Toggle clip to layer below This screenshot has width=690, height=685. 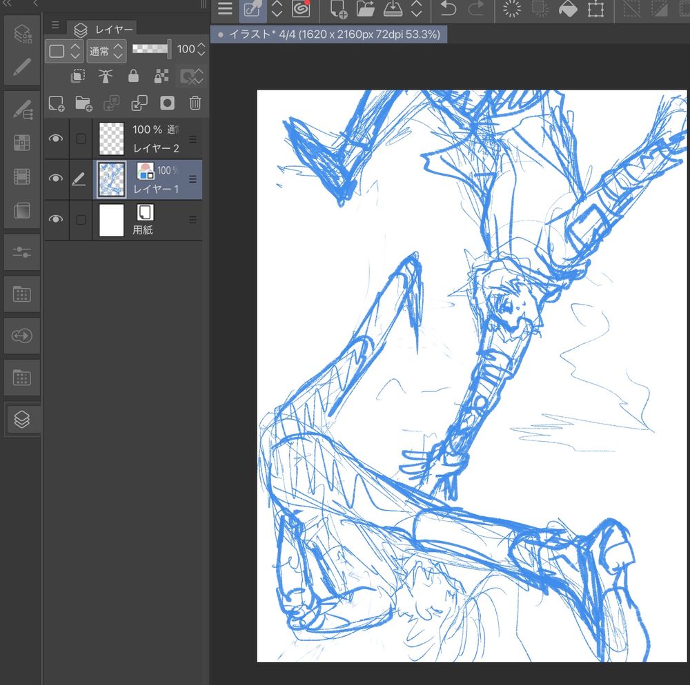[x=78, y=76]
